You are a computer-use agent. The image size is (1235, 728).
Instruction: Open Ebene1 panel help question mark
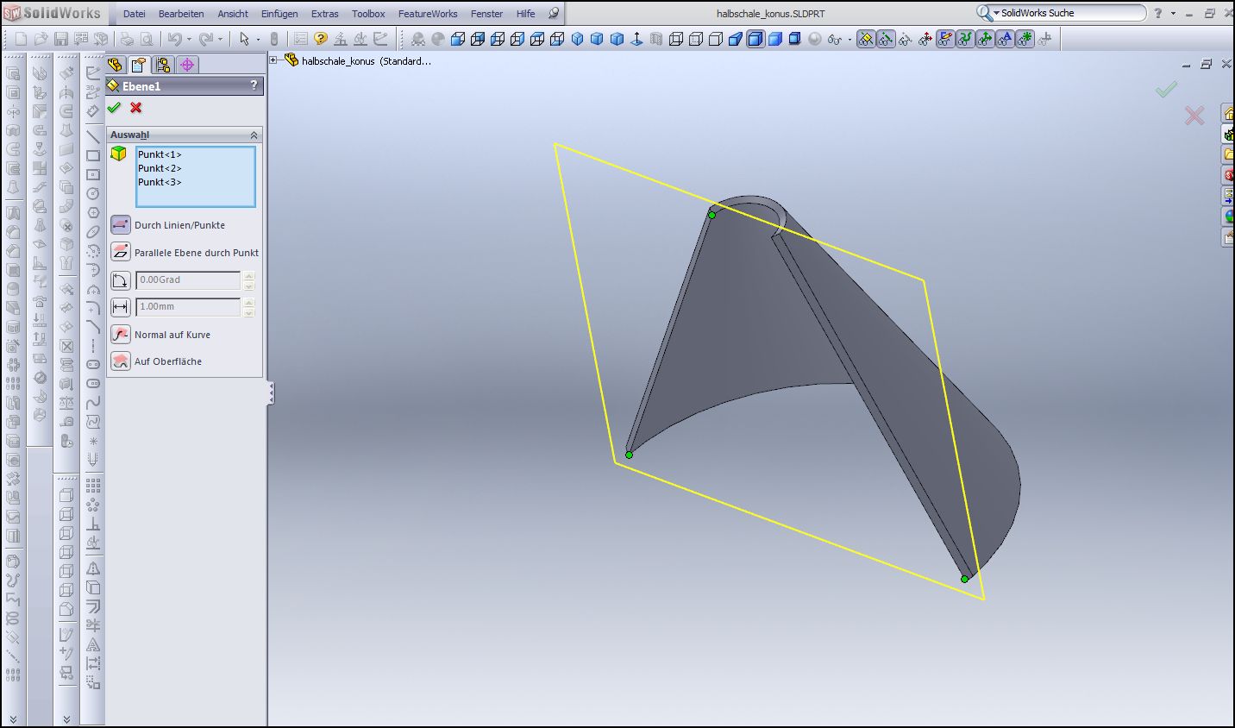pos(254,85)
